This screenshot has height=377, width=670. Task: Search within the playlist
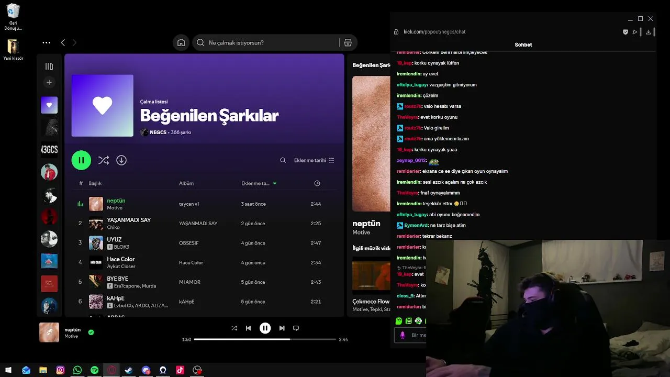pos(283,160)
